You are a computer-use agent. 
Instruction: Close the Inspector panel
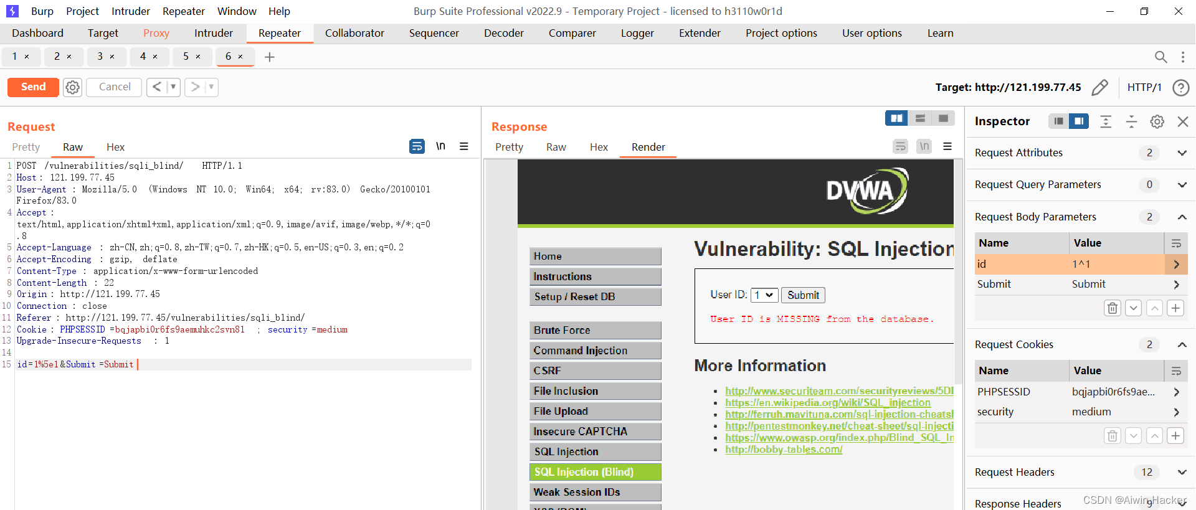pyautogui.click(x=1183, y=121)
